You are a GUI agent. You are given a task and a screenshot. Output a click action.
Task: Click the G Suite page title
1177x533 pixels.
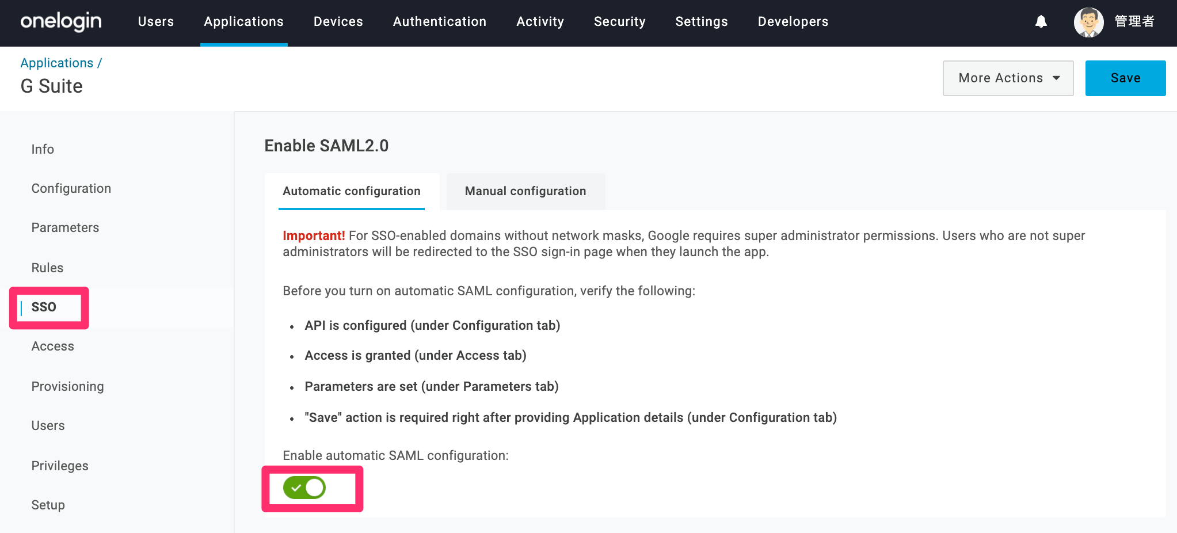pos(52,86)
